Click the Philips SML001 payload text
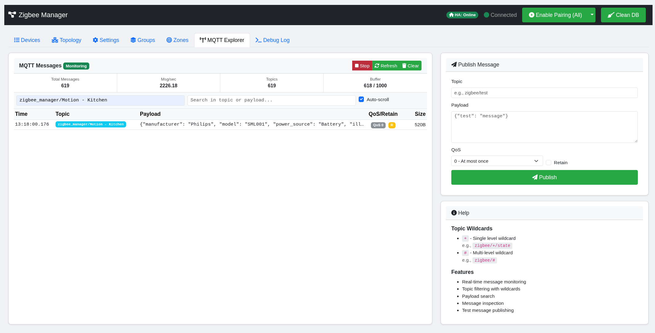Screen dimensions: 655x333 click(252, 124)
